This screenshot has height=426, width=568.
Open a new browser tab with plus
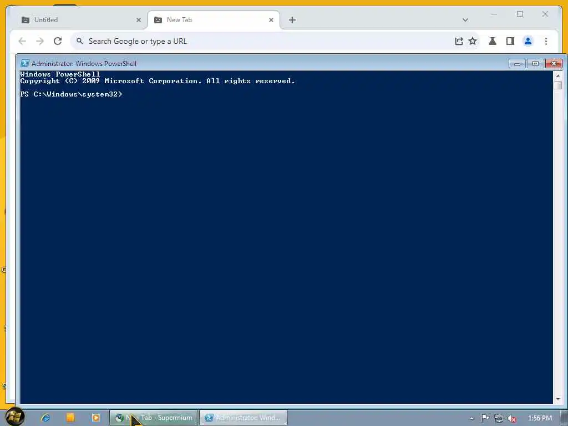[292, 20]
